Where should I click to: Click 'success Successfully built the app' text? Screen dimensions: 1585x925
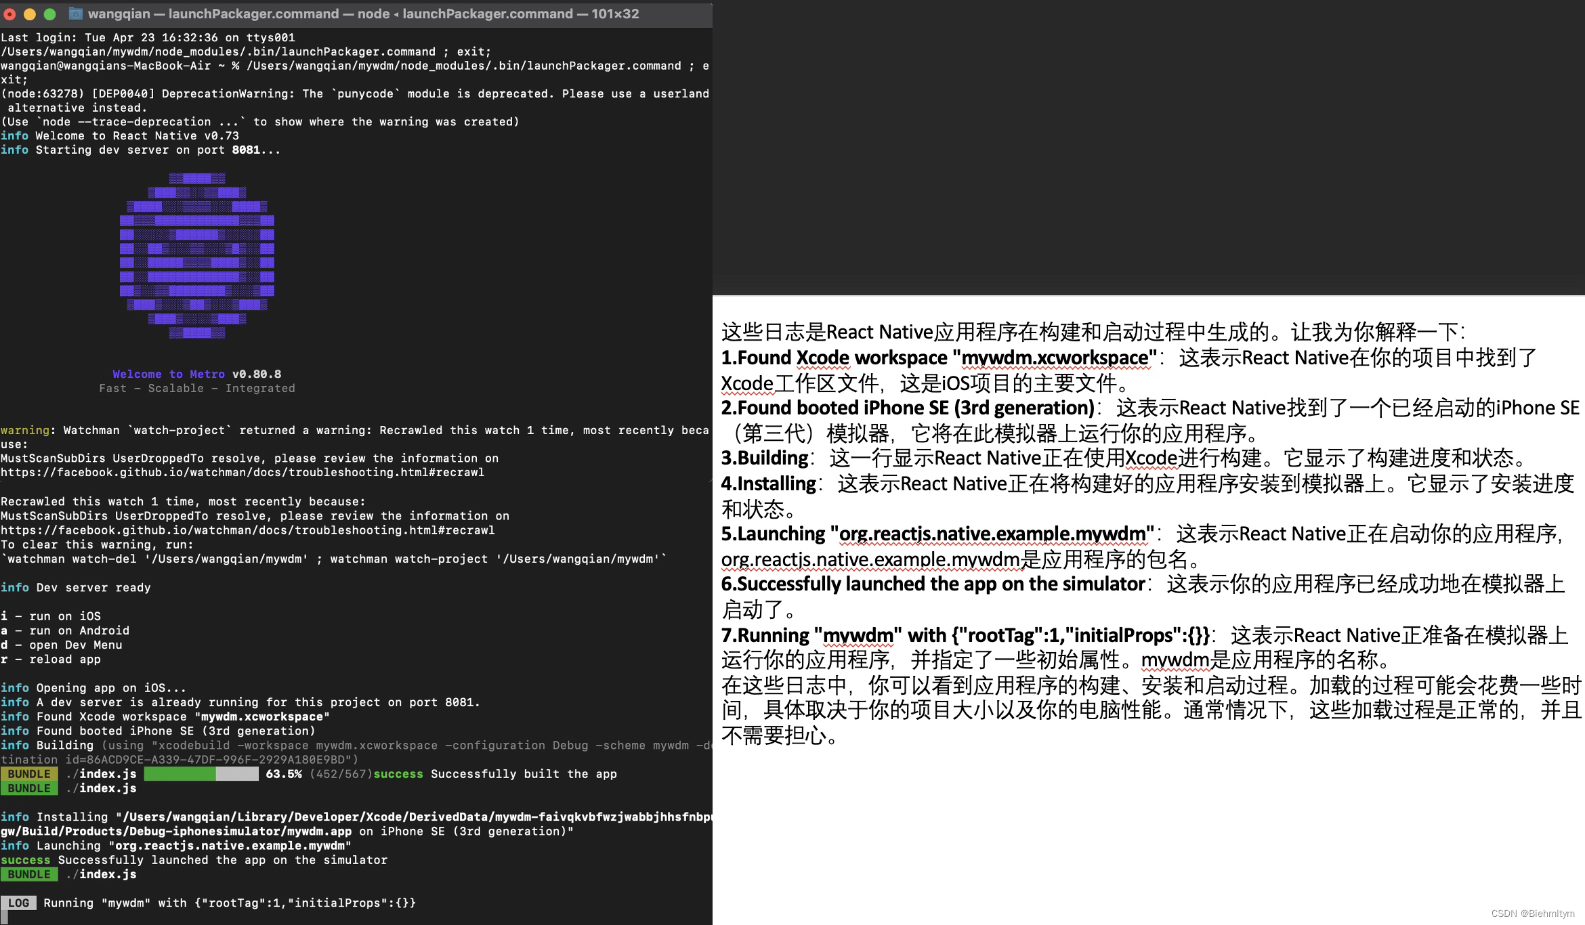click(x=495, y=774)
